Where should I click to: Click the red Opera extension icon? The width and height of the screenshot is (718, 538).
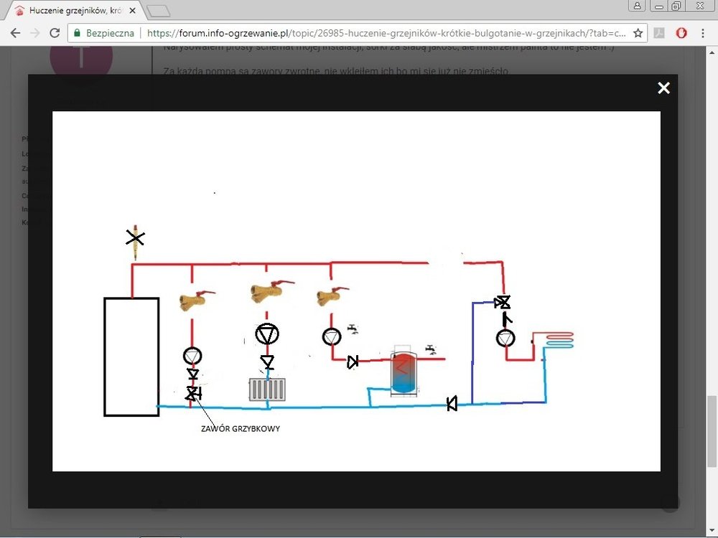[681, 33]
